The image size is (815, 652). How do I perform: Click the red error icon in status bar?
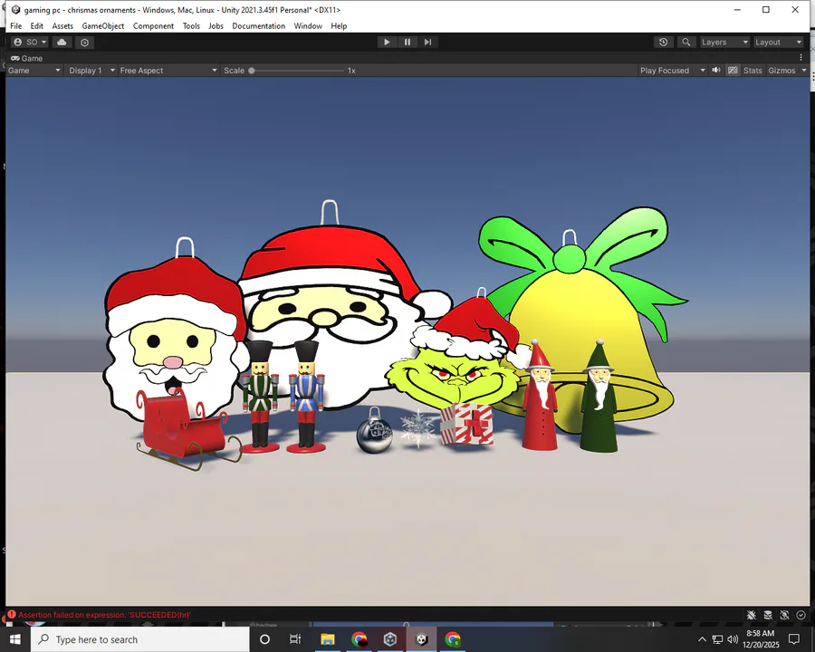click(x=12, y=615)
